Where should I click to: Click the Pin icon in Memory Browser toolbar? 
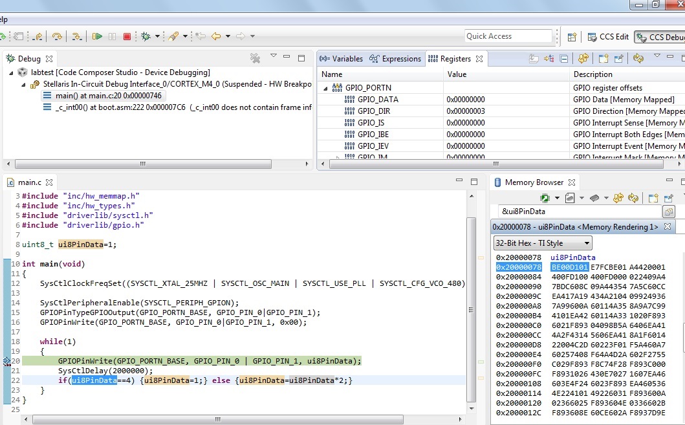click(668, 197)
